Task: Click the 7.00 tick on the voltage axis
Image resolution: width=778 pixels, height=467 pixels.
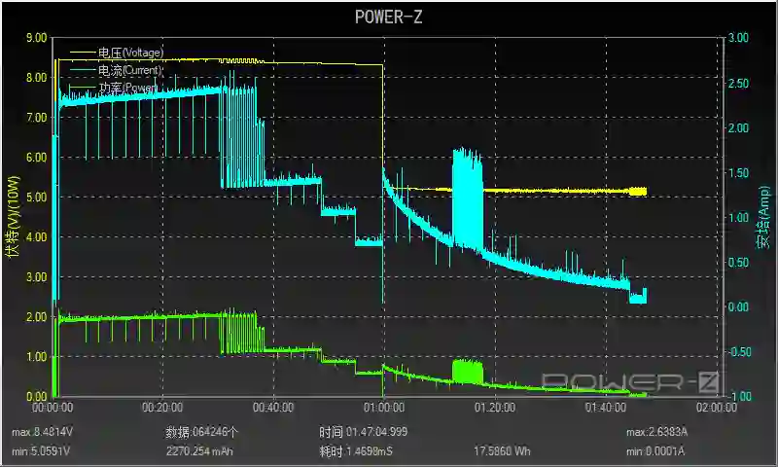Action: [x=36, y=118]
